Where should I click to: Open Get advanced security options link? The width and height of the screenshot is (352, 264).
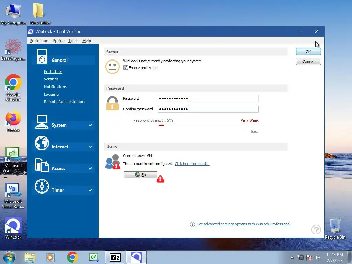243,224
